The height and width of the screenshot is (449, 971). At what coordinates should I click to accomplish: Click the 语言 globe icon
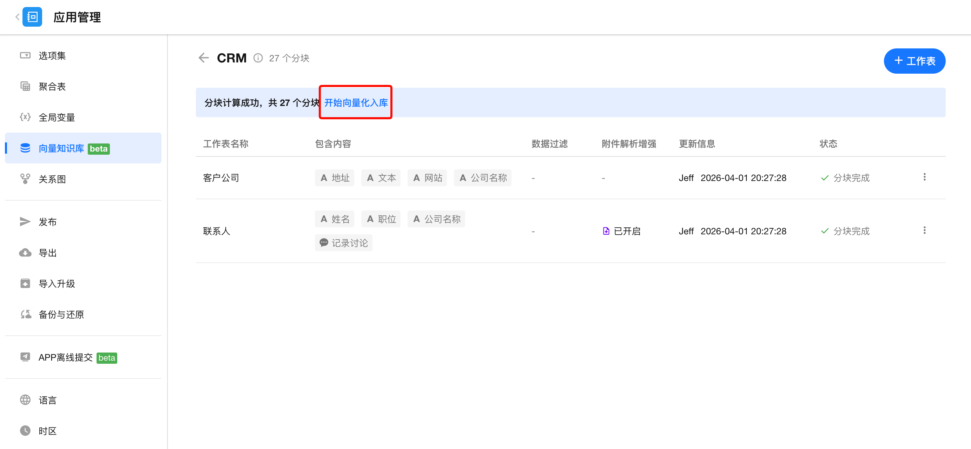click(25, 400)
